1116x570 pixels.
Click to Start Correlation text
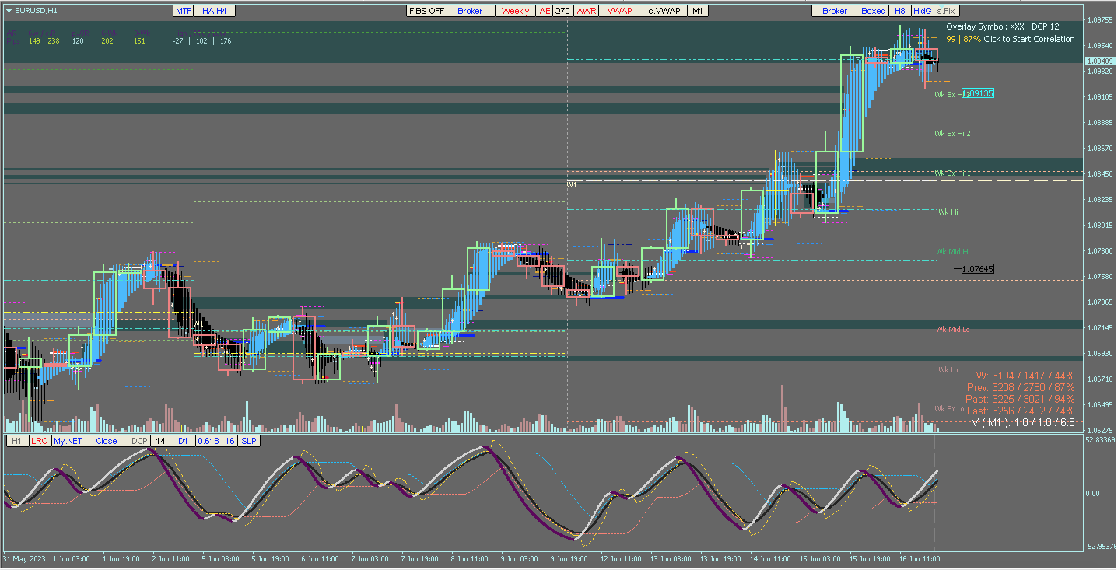coord(1029,39)
